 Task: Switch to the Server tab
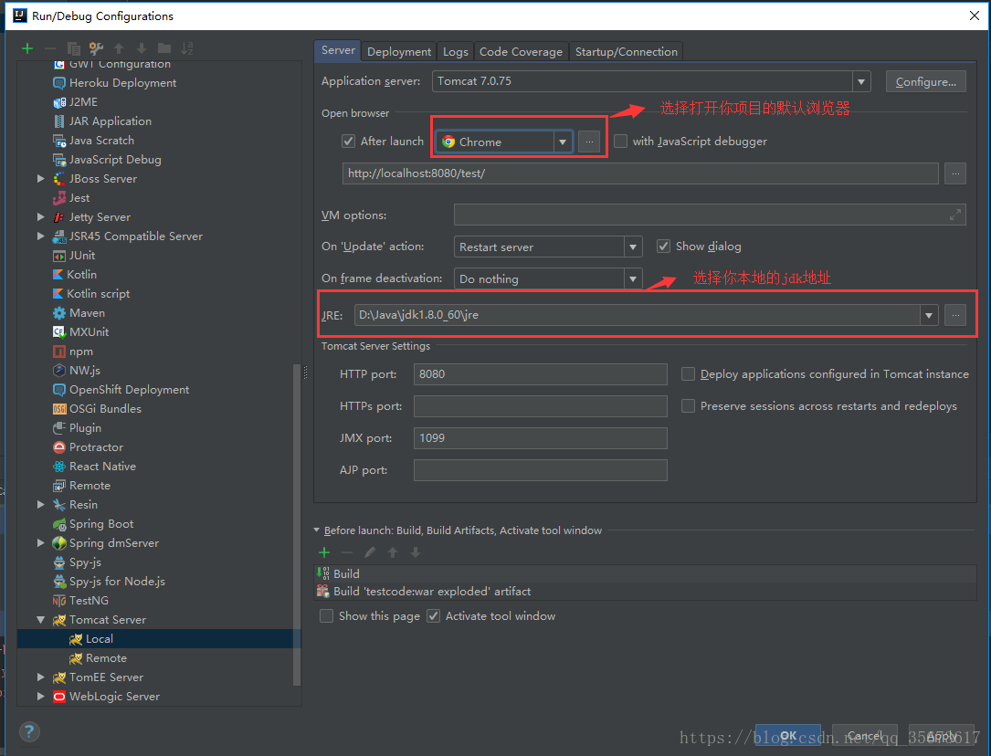click(338, 50)
